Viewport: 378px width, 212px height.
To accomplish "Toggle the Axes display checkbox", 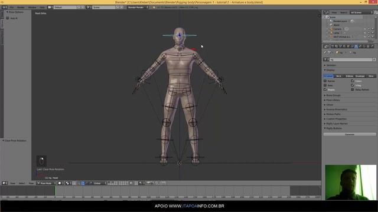I will (x=325, y=85).
